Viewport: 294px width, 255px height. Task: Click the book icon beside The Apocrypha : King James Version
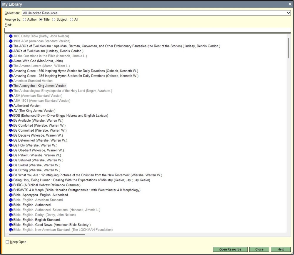[11, 86]
